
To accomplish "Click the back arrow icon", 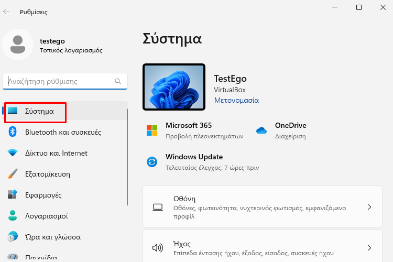I will pyautogui.click(x=6, y=12).
